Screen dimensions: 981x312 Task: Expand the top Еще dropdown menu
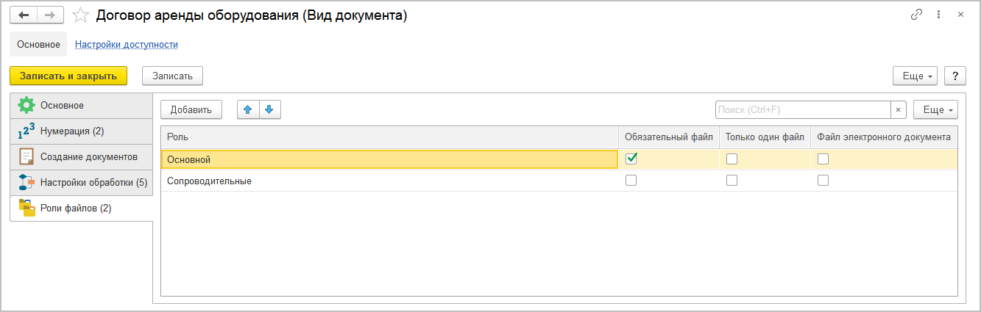915,76
